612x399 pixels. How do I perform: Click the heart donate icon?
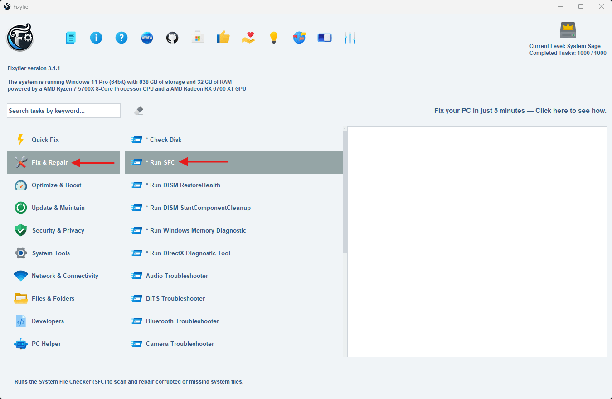[248, 38]
